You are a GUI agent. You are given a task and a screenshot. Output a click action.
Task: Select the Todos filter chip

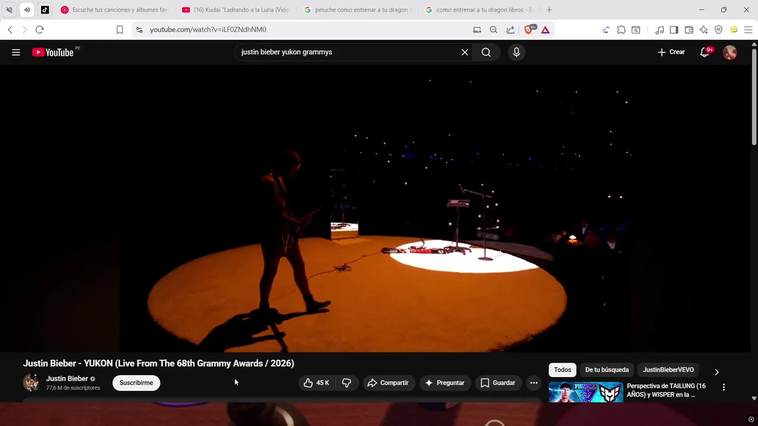(x=563, y=370)
